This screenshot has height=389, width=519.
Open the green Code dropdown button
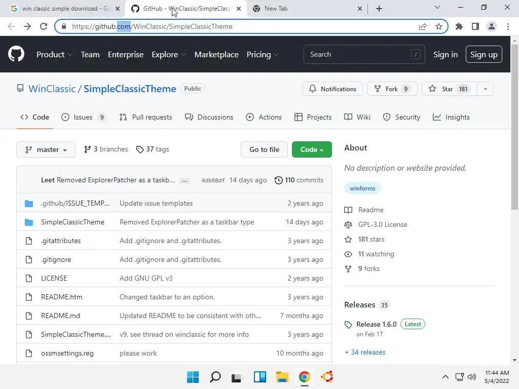coord(312,149)
